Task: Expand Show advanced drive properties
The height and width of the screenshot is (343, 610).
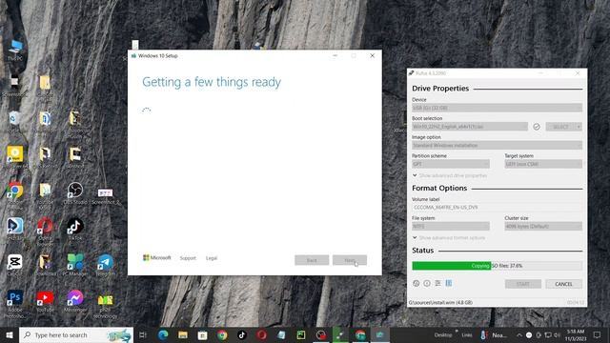Action: (450, 175)
